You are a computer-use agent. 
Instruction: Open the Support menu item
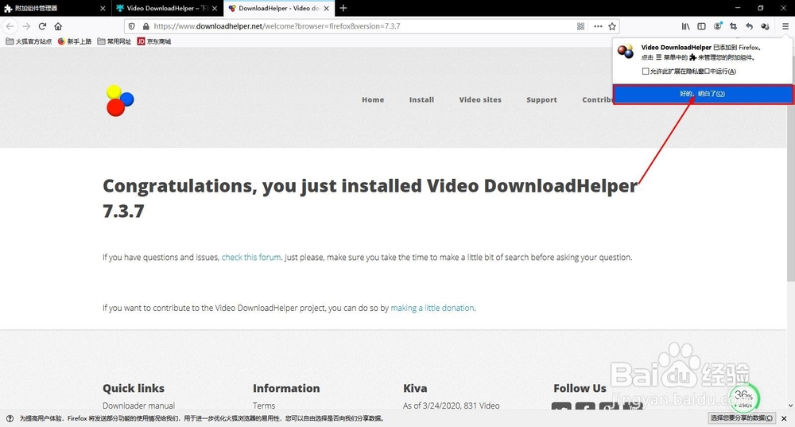click(x=541, y=100)
